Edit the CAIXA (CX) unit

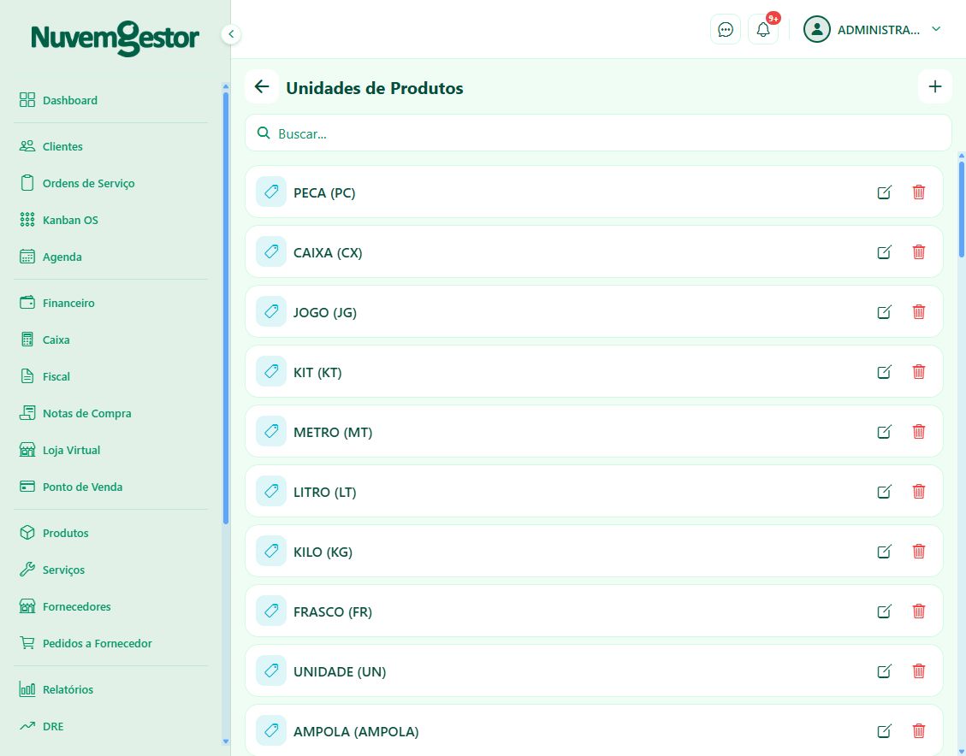884,251
